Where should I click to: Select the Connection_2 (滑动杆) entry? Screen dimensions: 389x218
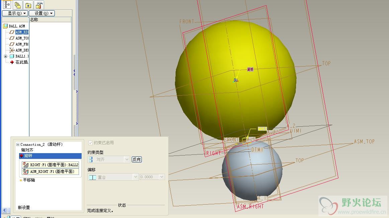click(41, 144)
